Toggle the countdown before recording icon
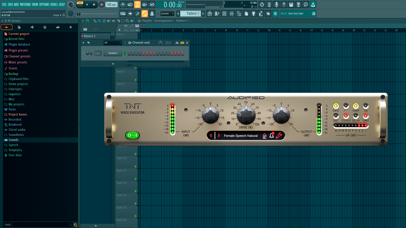Screen dimensions: 406x228 (137, 4)
